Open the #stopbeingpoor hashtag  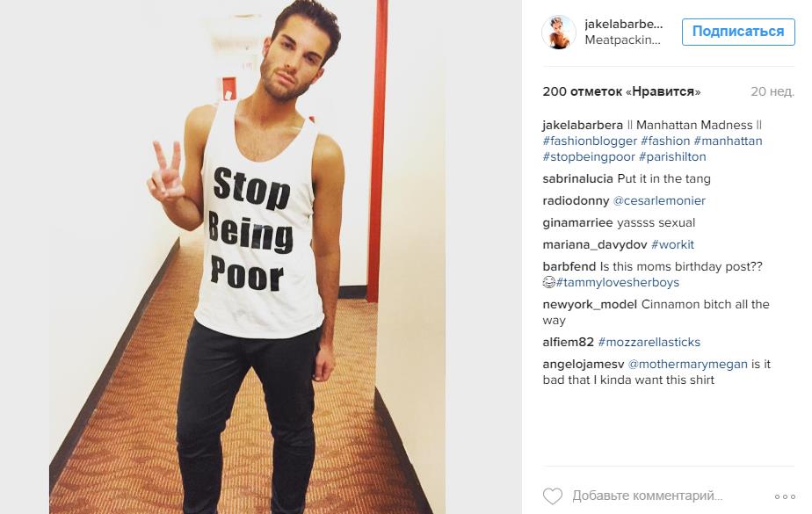point(588,157)
